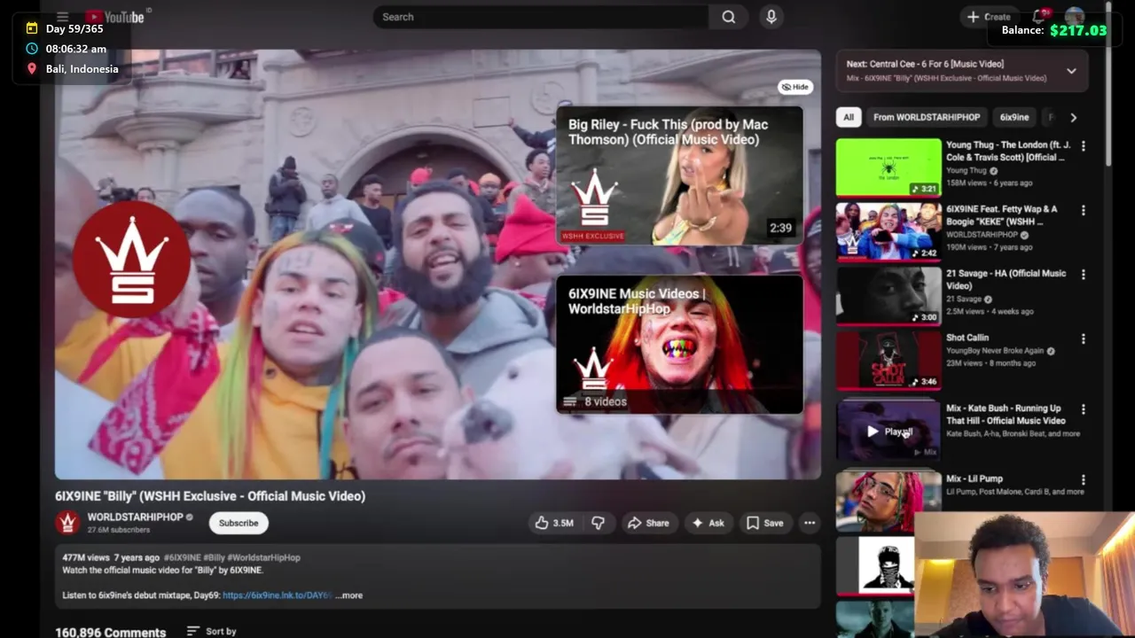Viewport: 1135px width, 638px height.
Task: Select the 6ix9ine filter chip
Action: click(x=1014, y=117)
